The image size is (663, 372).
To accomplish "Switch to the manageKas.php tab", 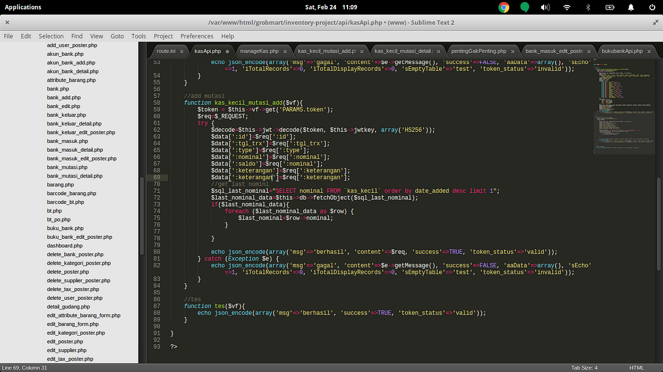I will click(x=260, y=51).
